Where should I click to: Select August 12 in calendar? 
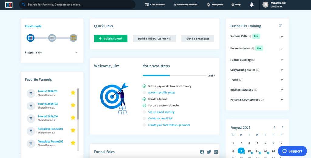pos(265,151)
